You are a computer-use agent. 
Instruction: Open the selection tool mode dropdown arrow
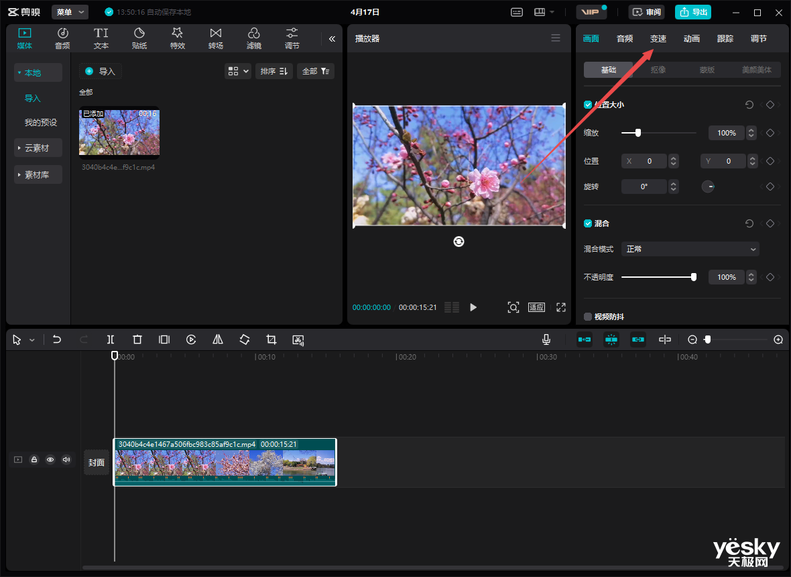[32, 340]
